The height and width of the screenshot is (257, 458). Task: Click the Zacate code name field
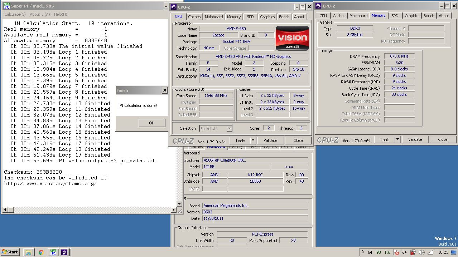(218, 35)
